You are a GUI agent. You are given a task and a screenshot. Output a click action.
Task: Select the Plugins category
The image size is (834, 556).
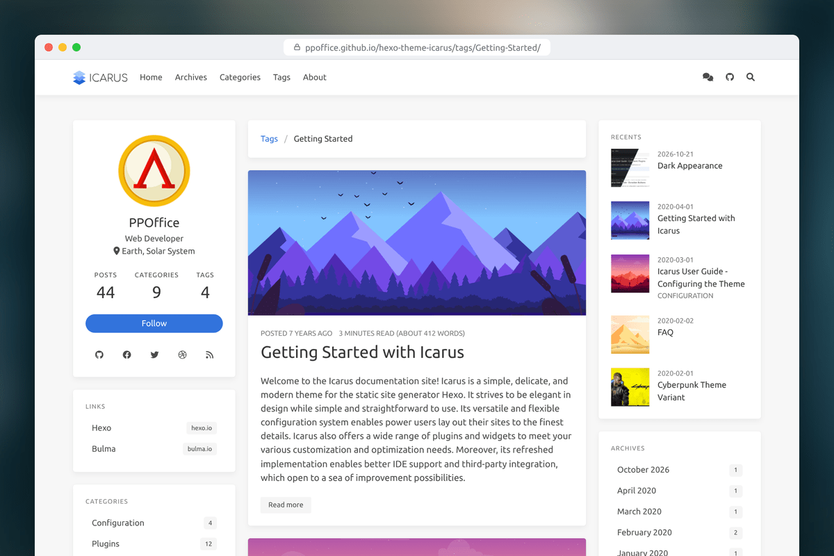pos(154,544)
